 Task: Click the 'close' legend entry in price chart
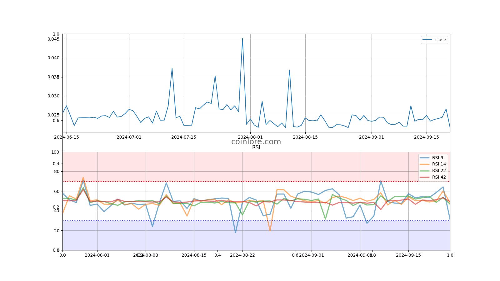(x=434, y=40)
